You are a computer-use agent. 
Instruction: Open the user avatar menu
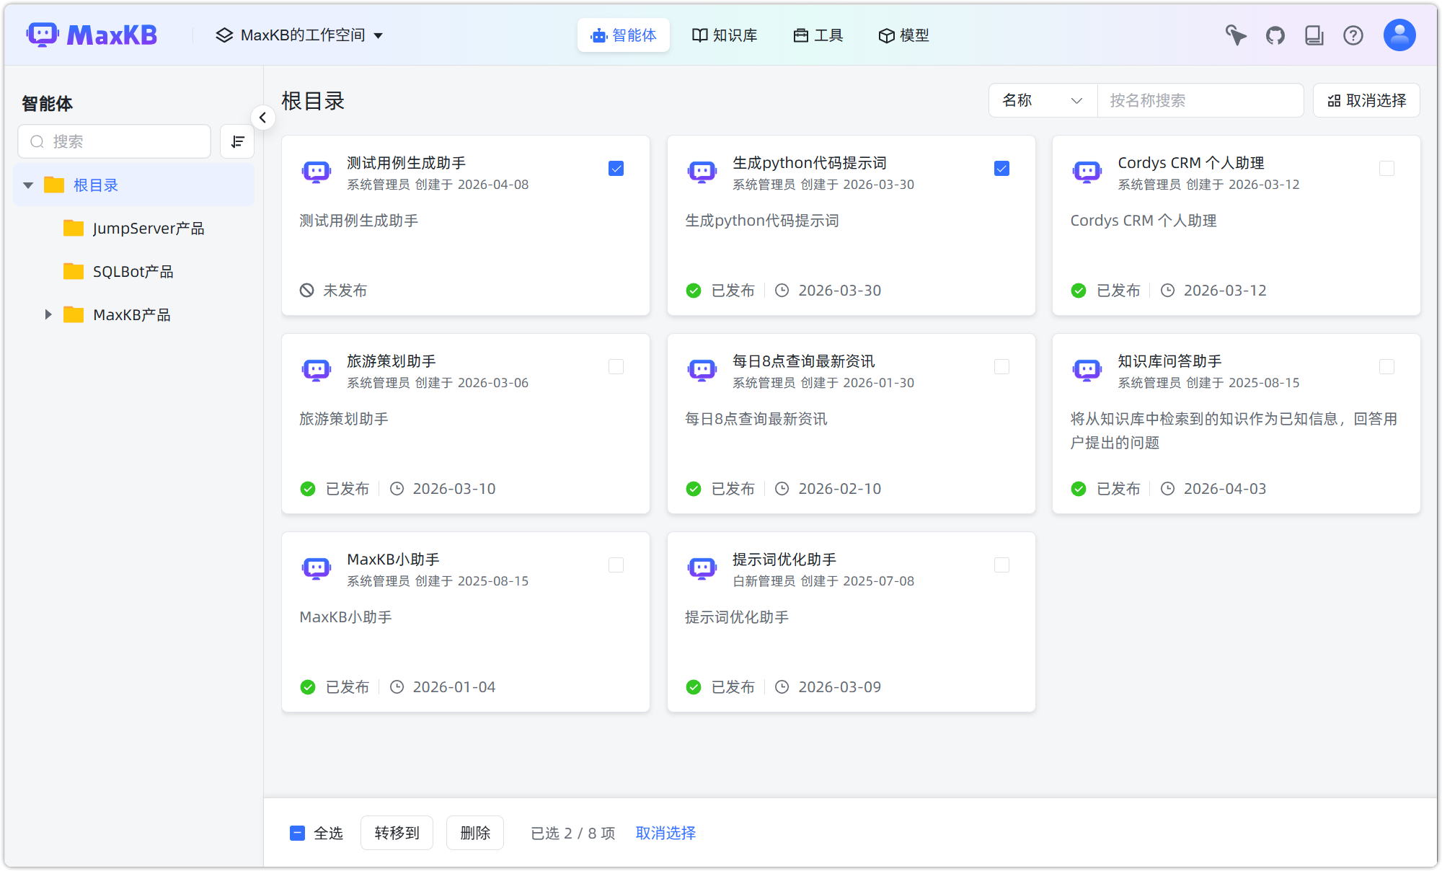[1399, 35]
